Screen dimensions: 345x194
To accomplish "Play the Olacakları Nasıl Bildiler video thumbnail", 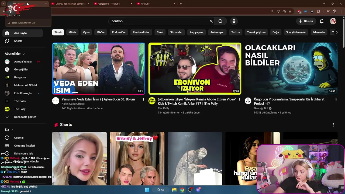I will 291,69.
